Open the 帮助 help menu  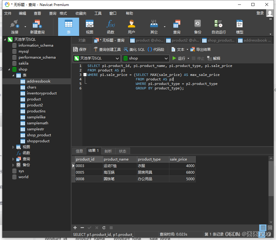[129, 13]
